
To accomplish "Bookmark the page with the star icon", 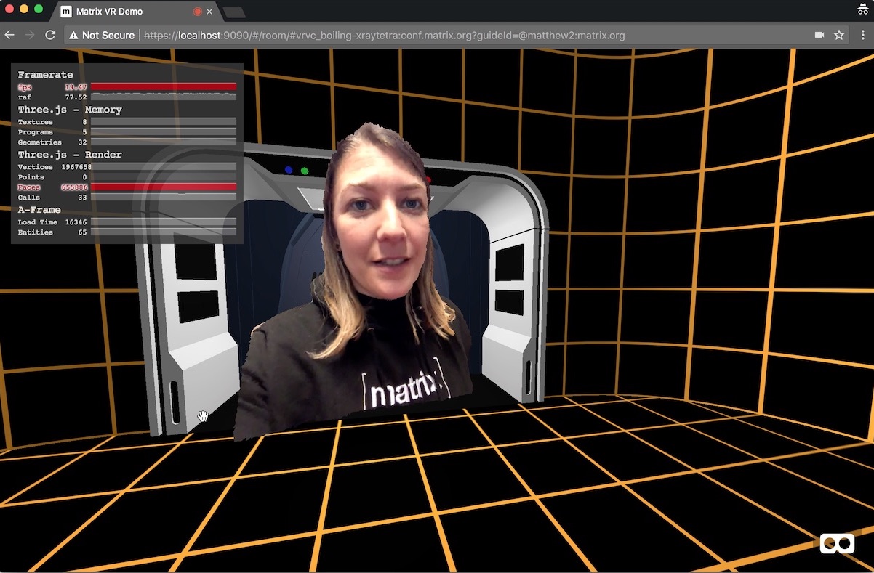I will pyautogui.click(x=839, y=35).
